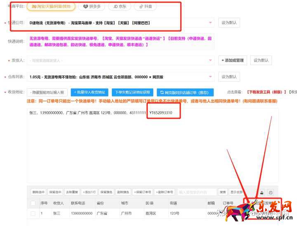
Task: Click the 添加或管理 sender button
Action: 233,61
